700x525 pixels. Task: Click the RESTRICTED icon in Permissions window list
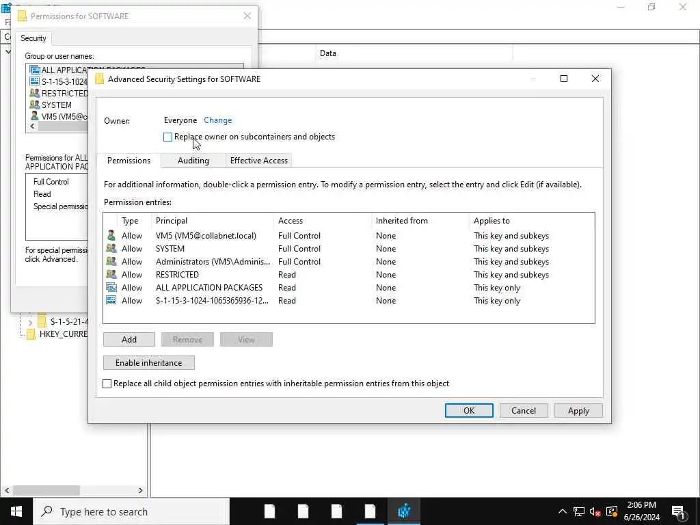tap(34, 93)
